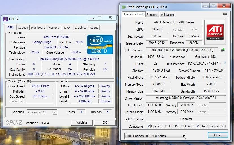Open Bus Interface help question mark
This screenshot has width=234, height=145.
point(225,64)
